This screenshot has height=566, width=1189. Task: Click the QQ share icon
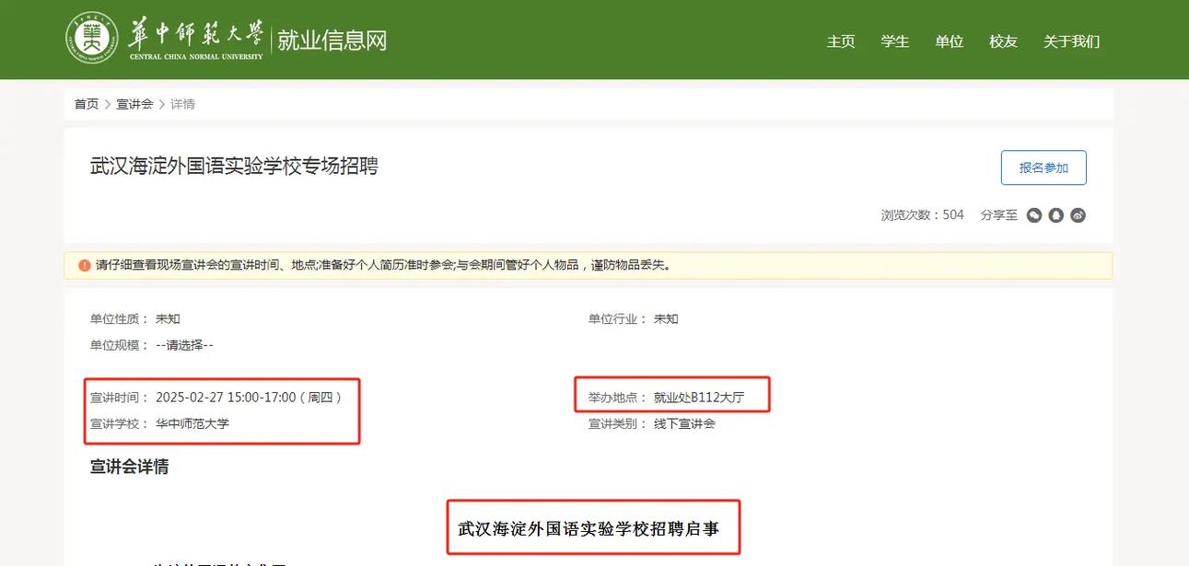(x=1055, y=214)
